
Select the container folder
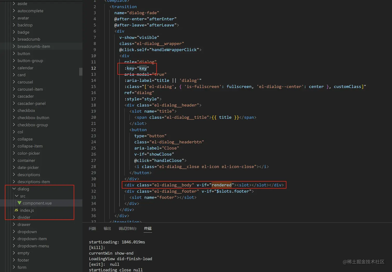click(26, 160)
